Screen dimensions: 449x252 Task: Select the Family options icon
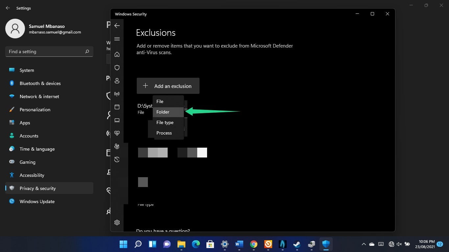click(117, 146)
